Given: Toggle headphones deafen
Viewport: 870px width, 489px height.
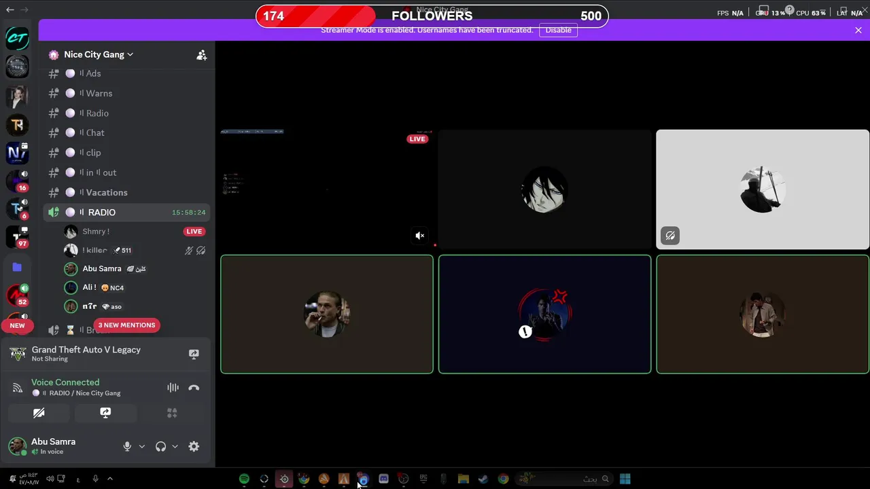Looking at the screenshot, I should point(160,446).
